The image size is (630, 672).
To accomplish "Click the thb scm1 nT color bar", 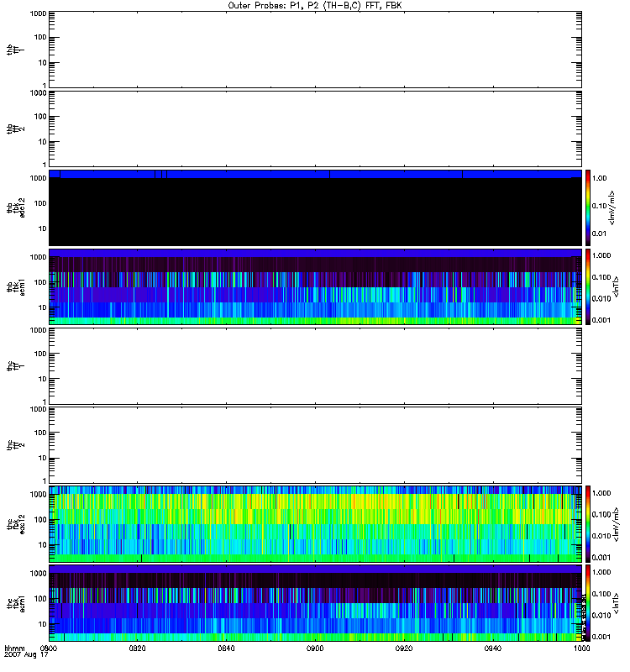I will [589, 286].
